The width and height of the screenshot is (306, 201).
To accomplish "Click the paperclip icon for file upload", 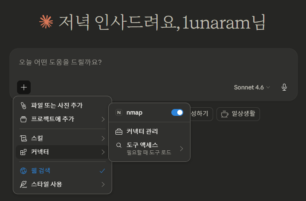I will [23, 105].
